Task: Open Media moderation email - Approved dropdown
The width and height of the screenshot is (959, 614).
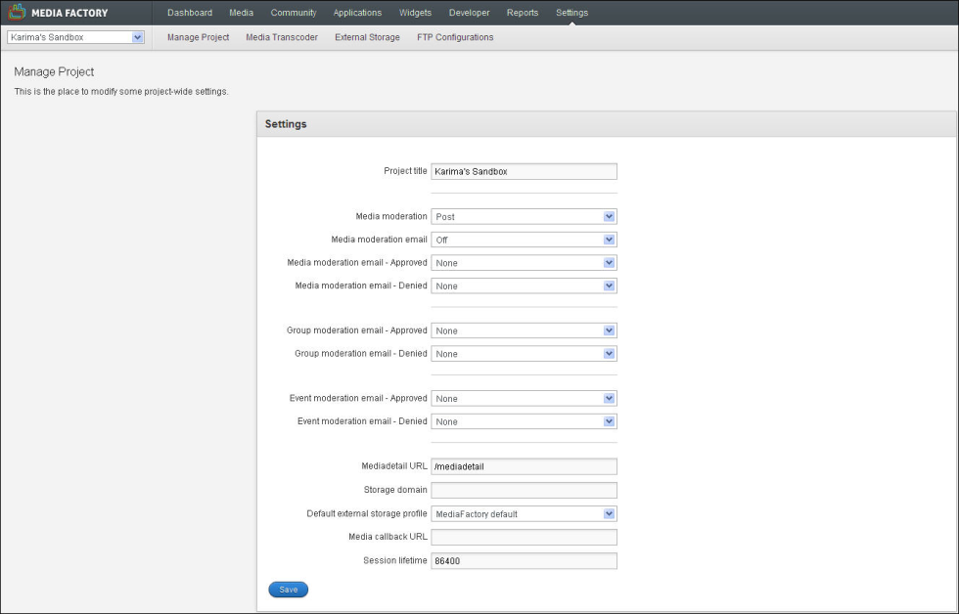Action: coord(525,263)
